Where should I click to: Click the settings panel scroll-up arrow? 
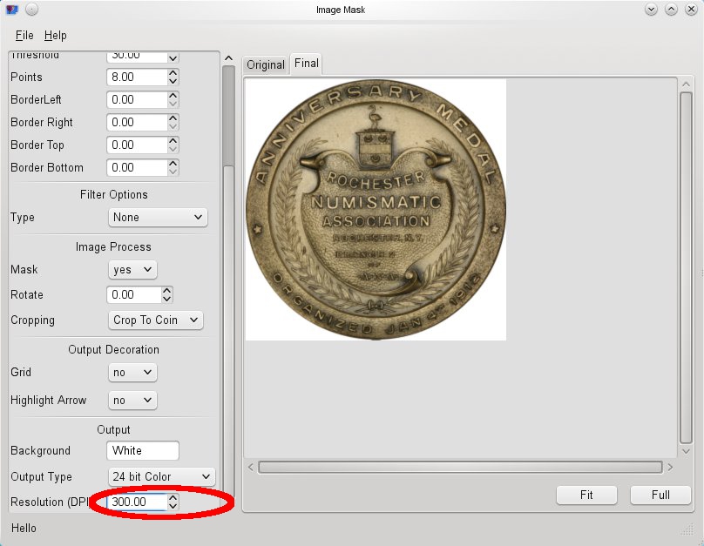(x=228, y=58)
